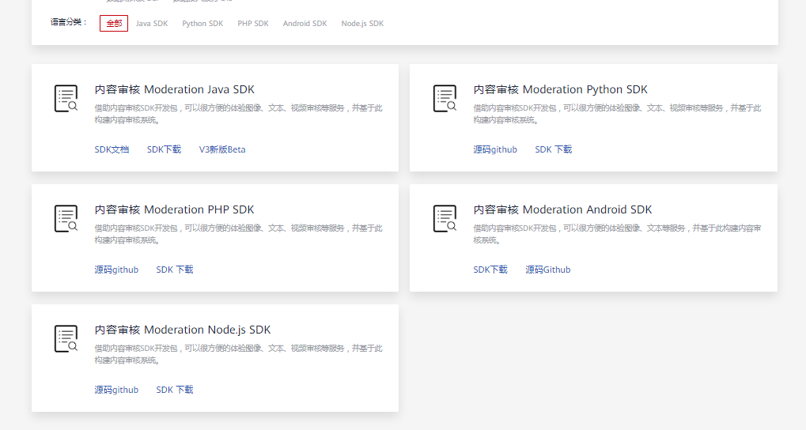Click the Python SDK card description text
Image resolution: width=806 pixels, height=430 pixels.
coord(617,114)
